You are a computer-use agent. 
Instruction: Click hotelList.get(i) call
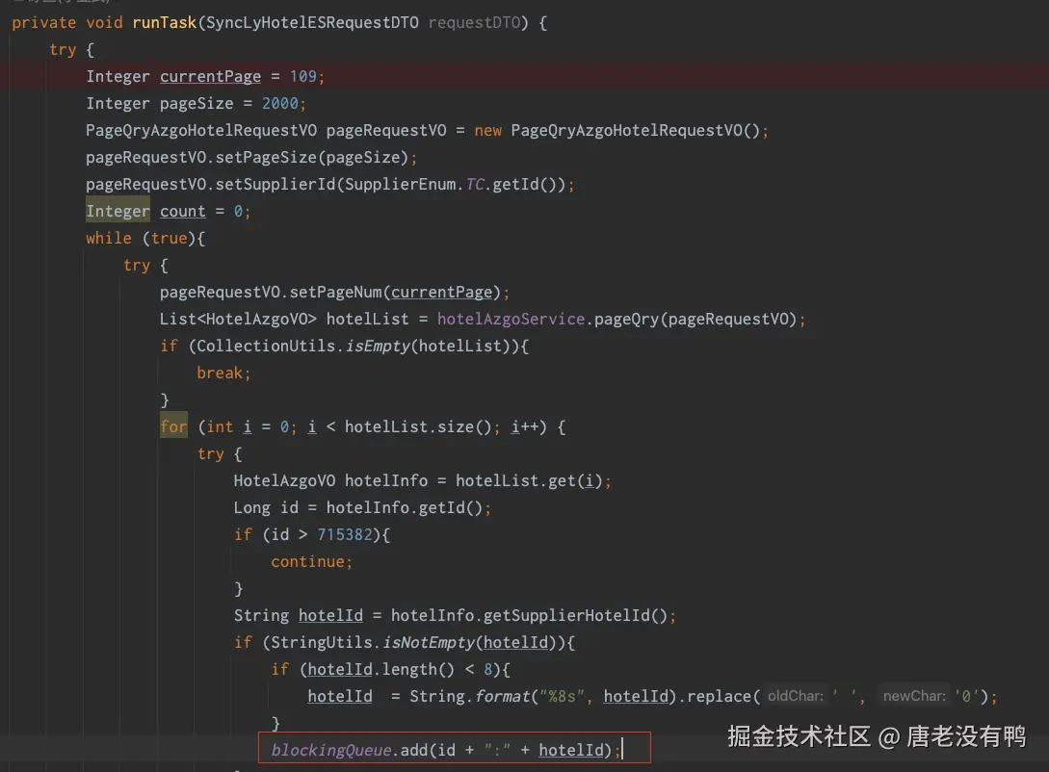(x=529, y=480)
